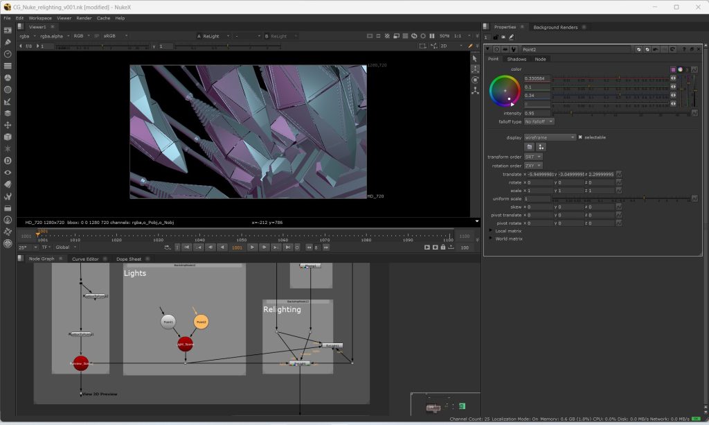Click the intensity animation curve icon
The width and height of the screenshot is (709, 425).
click(694, 113)
